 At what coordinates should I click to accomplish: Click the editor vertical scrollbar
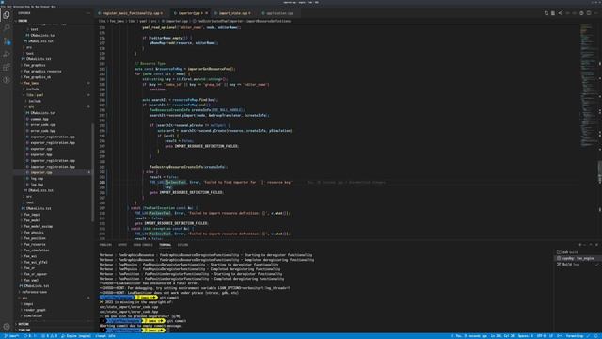coord(600,172)
